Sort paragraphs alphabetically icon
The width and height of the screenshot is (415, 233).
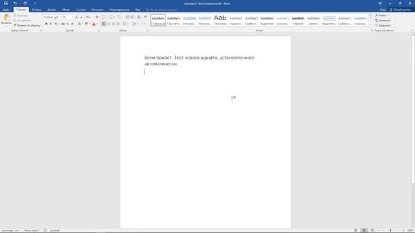click(x=139, y=17)
